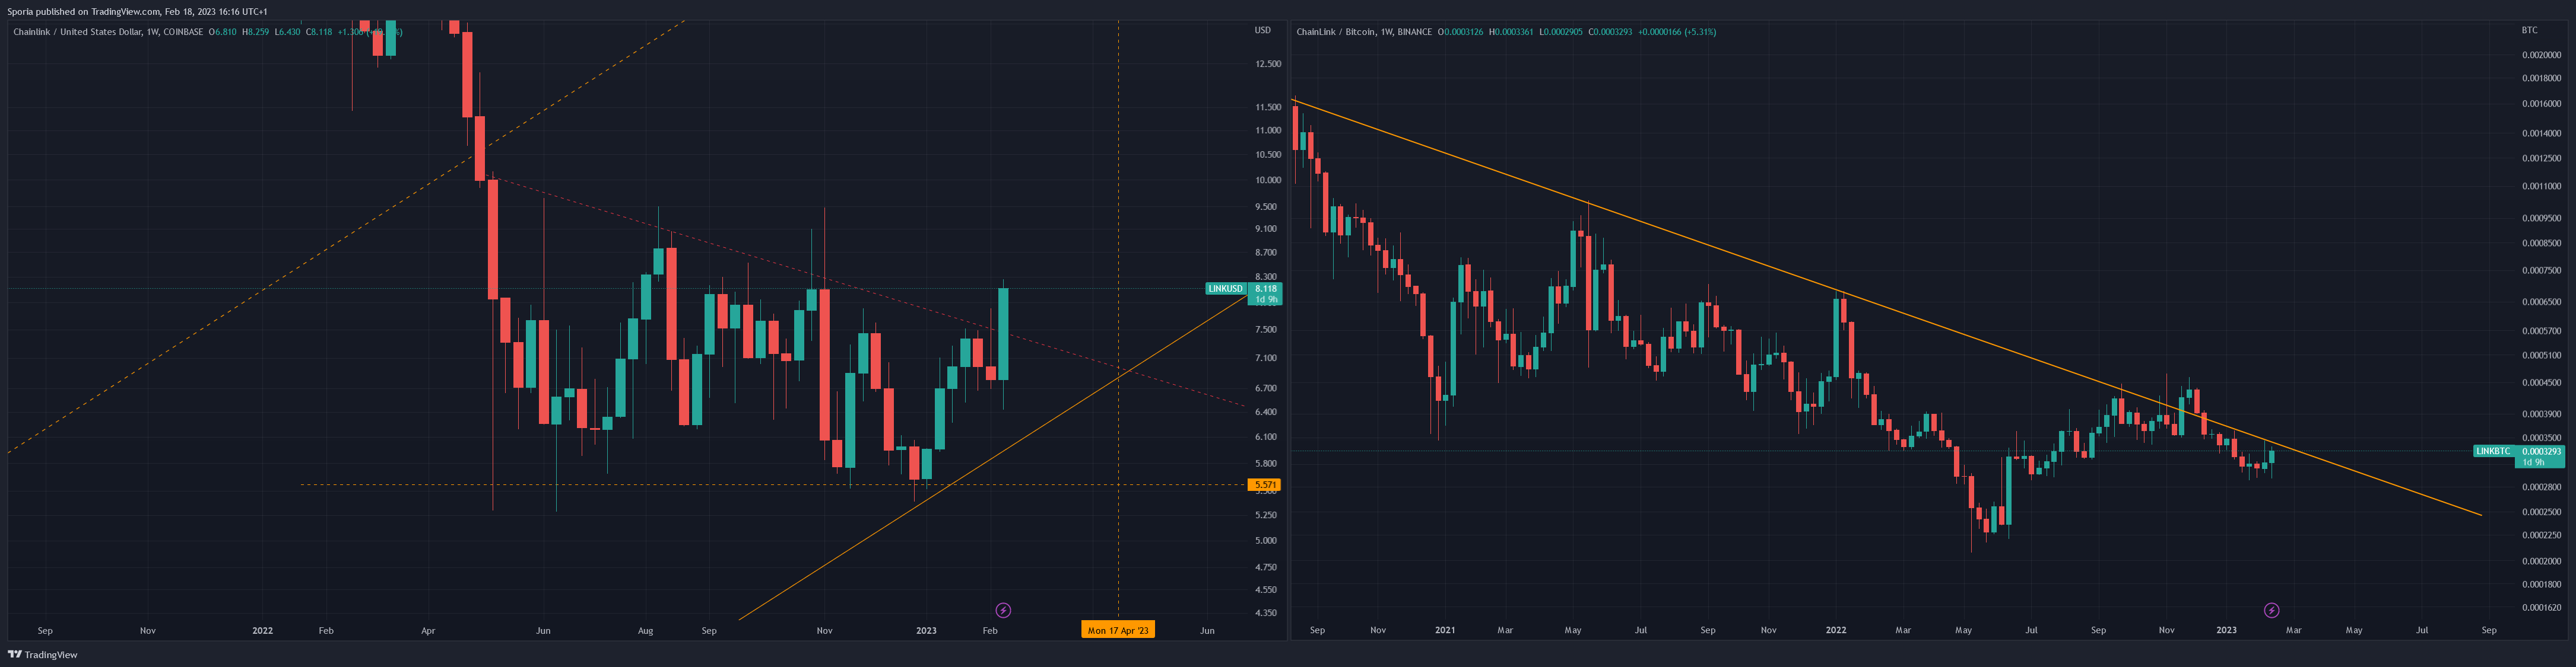Click the 12.500 price axis label
2576x667 pixels.
point(1268,64)
